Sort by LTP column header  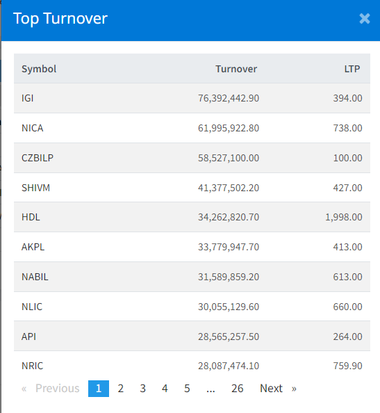[352, 69]
